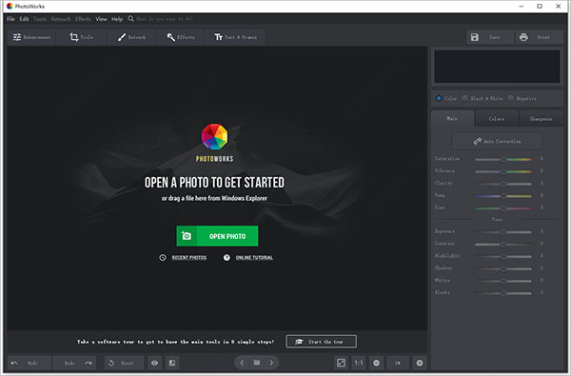571x376 pixels.
Task: Open the File menu
Action: (10, 19)
